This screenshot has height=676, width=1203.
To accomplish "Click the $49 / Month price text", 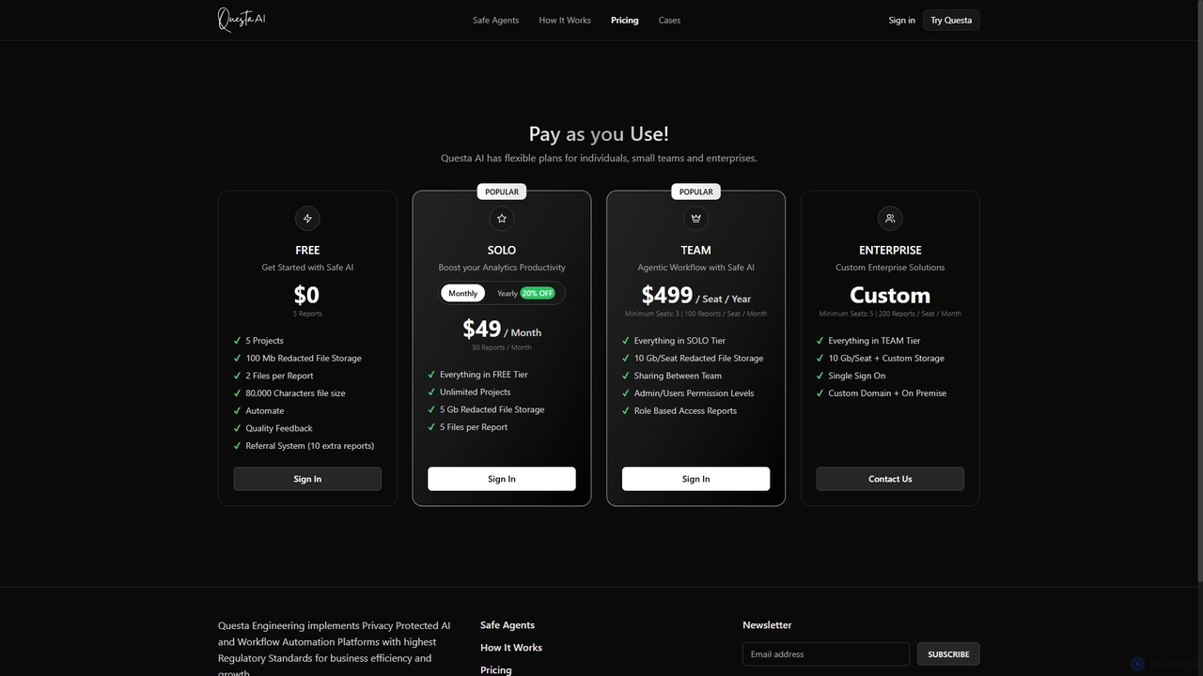I will pyautogui.click(x=502, y=329).
